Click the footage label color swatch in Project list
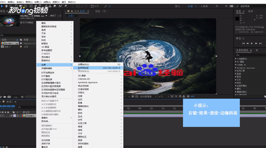This screenshot has width=266, height=148. (x=21, y=43)
